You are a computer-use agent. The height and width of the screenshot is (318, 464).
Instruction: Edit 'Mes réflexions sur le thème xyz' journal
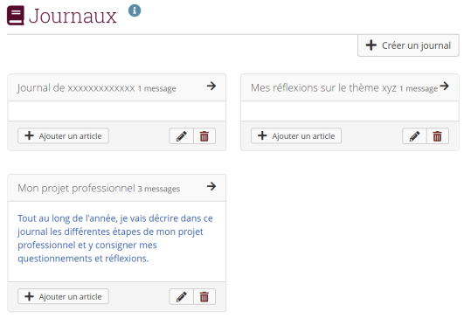[x=414, y=136]
